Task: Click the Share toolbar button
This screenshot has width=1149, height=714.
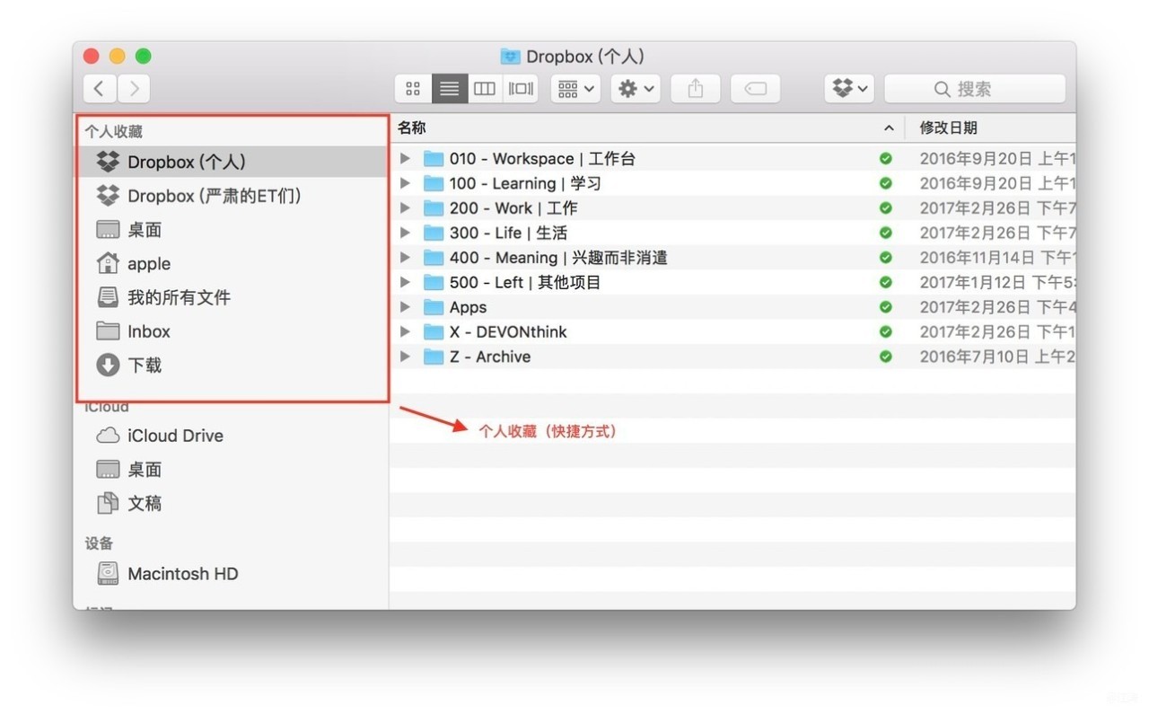Action: (x=696, y=88)
